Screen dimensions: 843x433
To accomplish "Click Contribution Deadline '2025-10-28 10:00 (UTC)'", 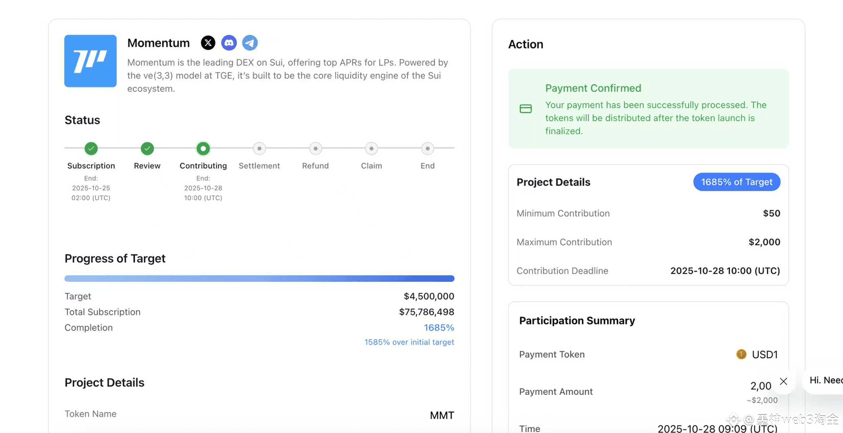I will (x=725, y=271).
